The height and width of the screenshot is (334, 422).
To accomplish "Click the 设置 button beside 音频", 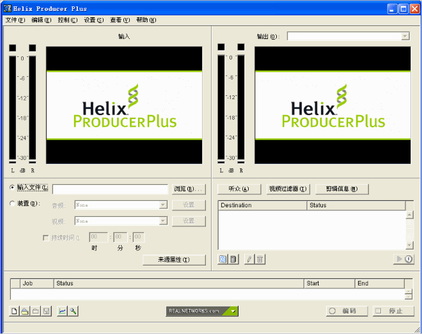I will (189, 205).
